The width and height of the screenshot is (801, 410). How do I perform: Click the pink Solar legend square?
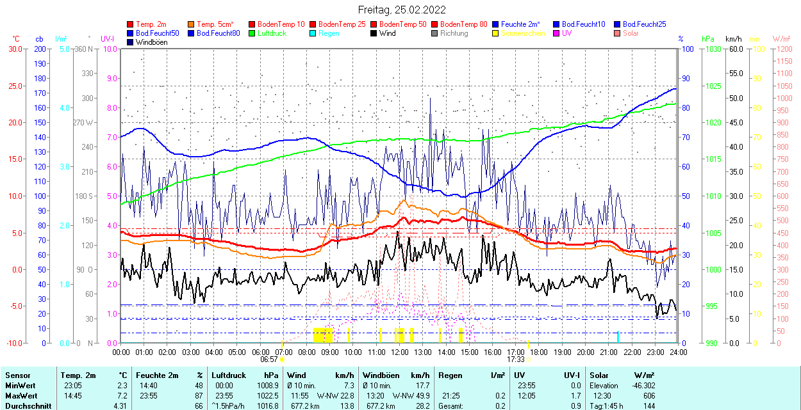[x=618, y=33]
